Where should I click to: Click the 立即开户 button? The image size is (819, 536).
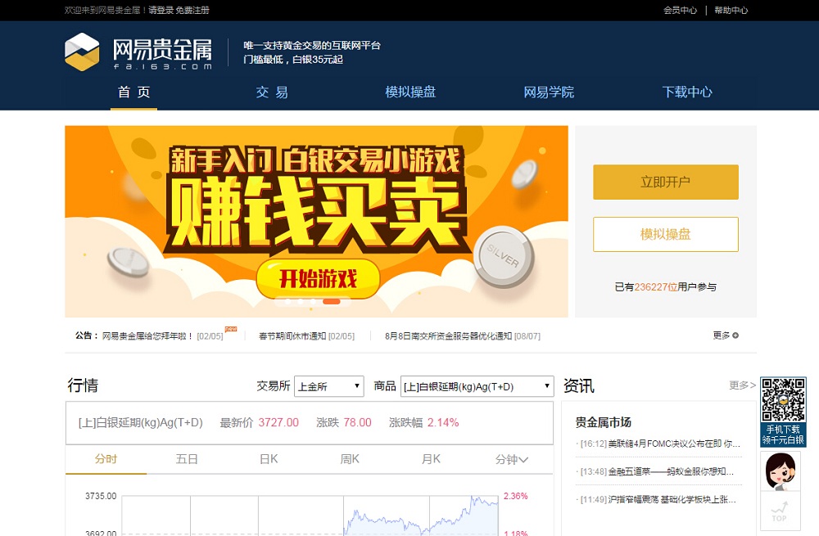(x=665, y=182)
